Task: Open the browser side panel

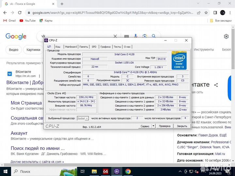Action: (215, 13)
